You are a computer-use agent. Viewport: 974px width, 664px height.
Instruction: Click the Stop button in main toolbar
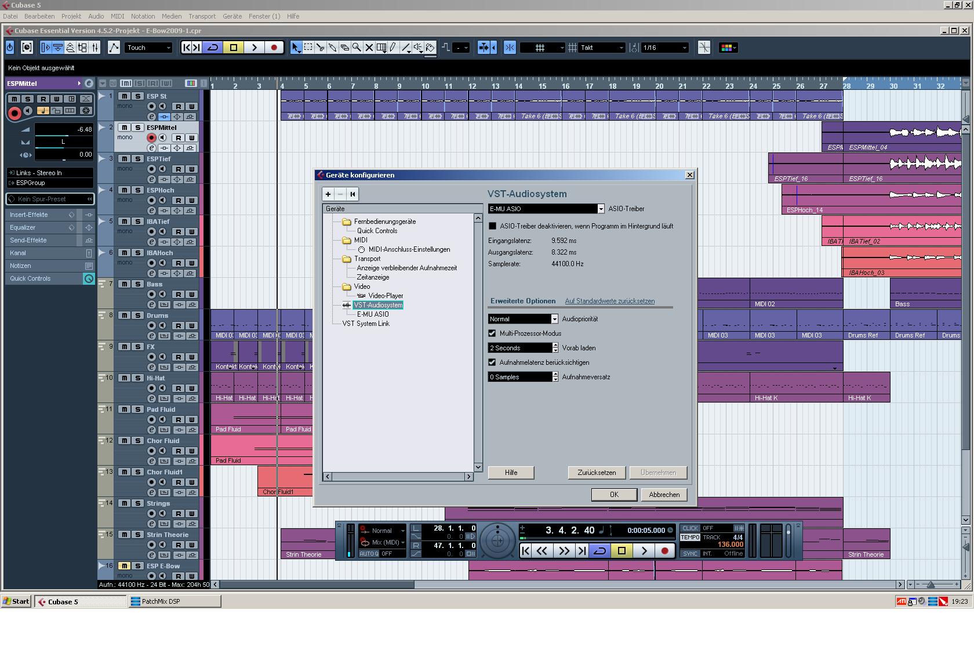pos(234,48)
